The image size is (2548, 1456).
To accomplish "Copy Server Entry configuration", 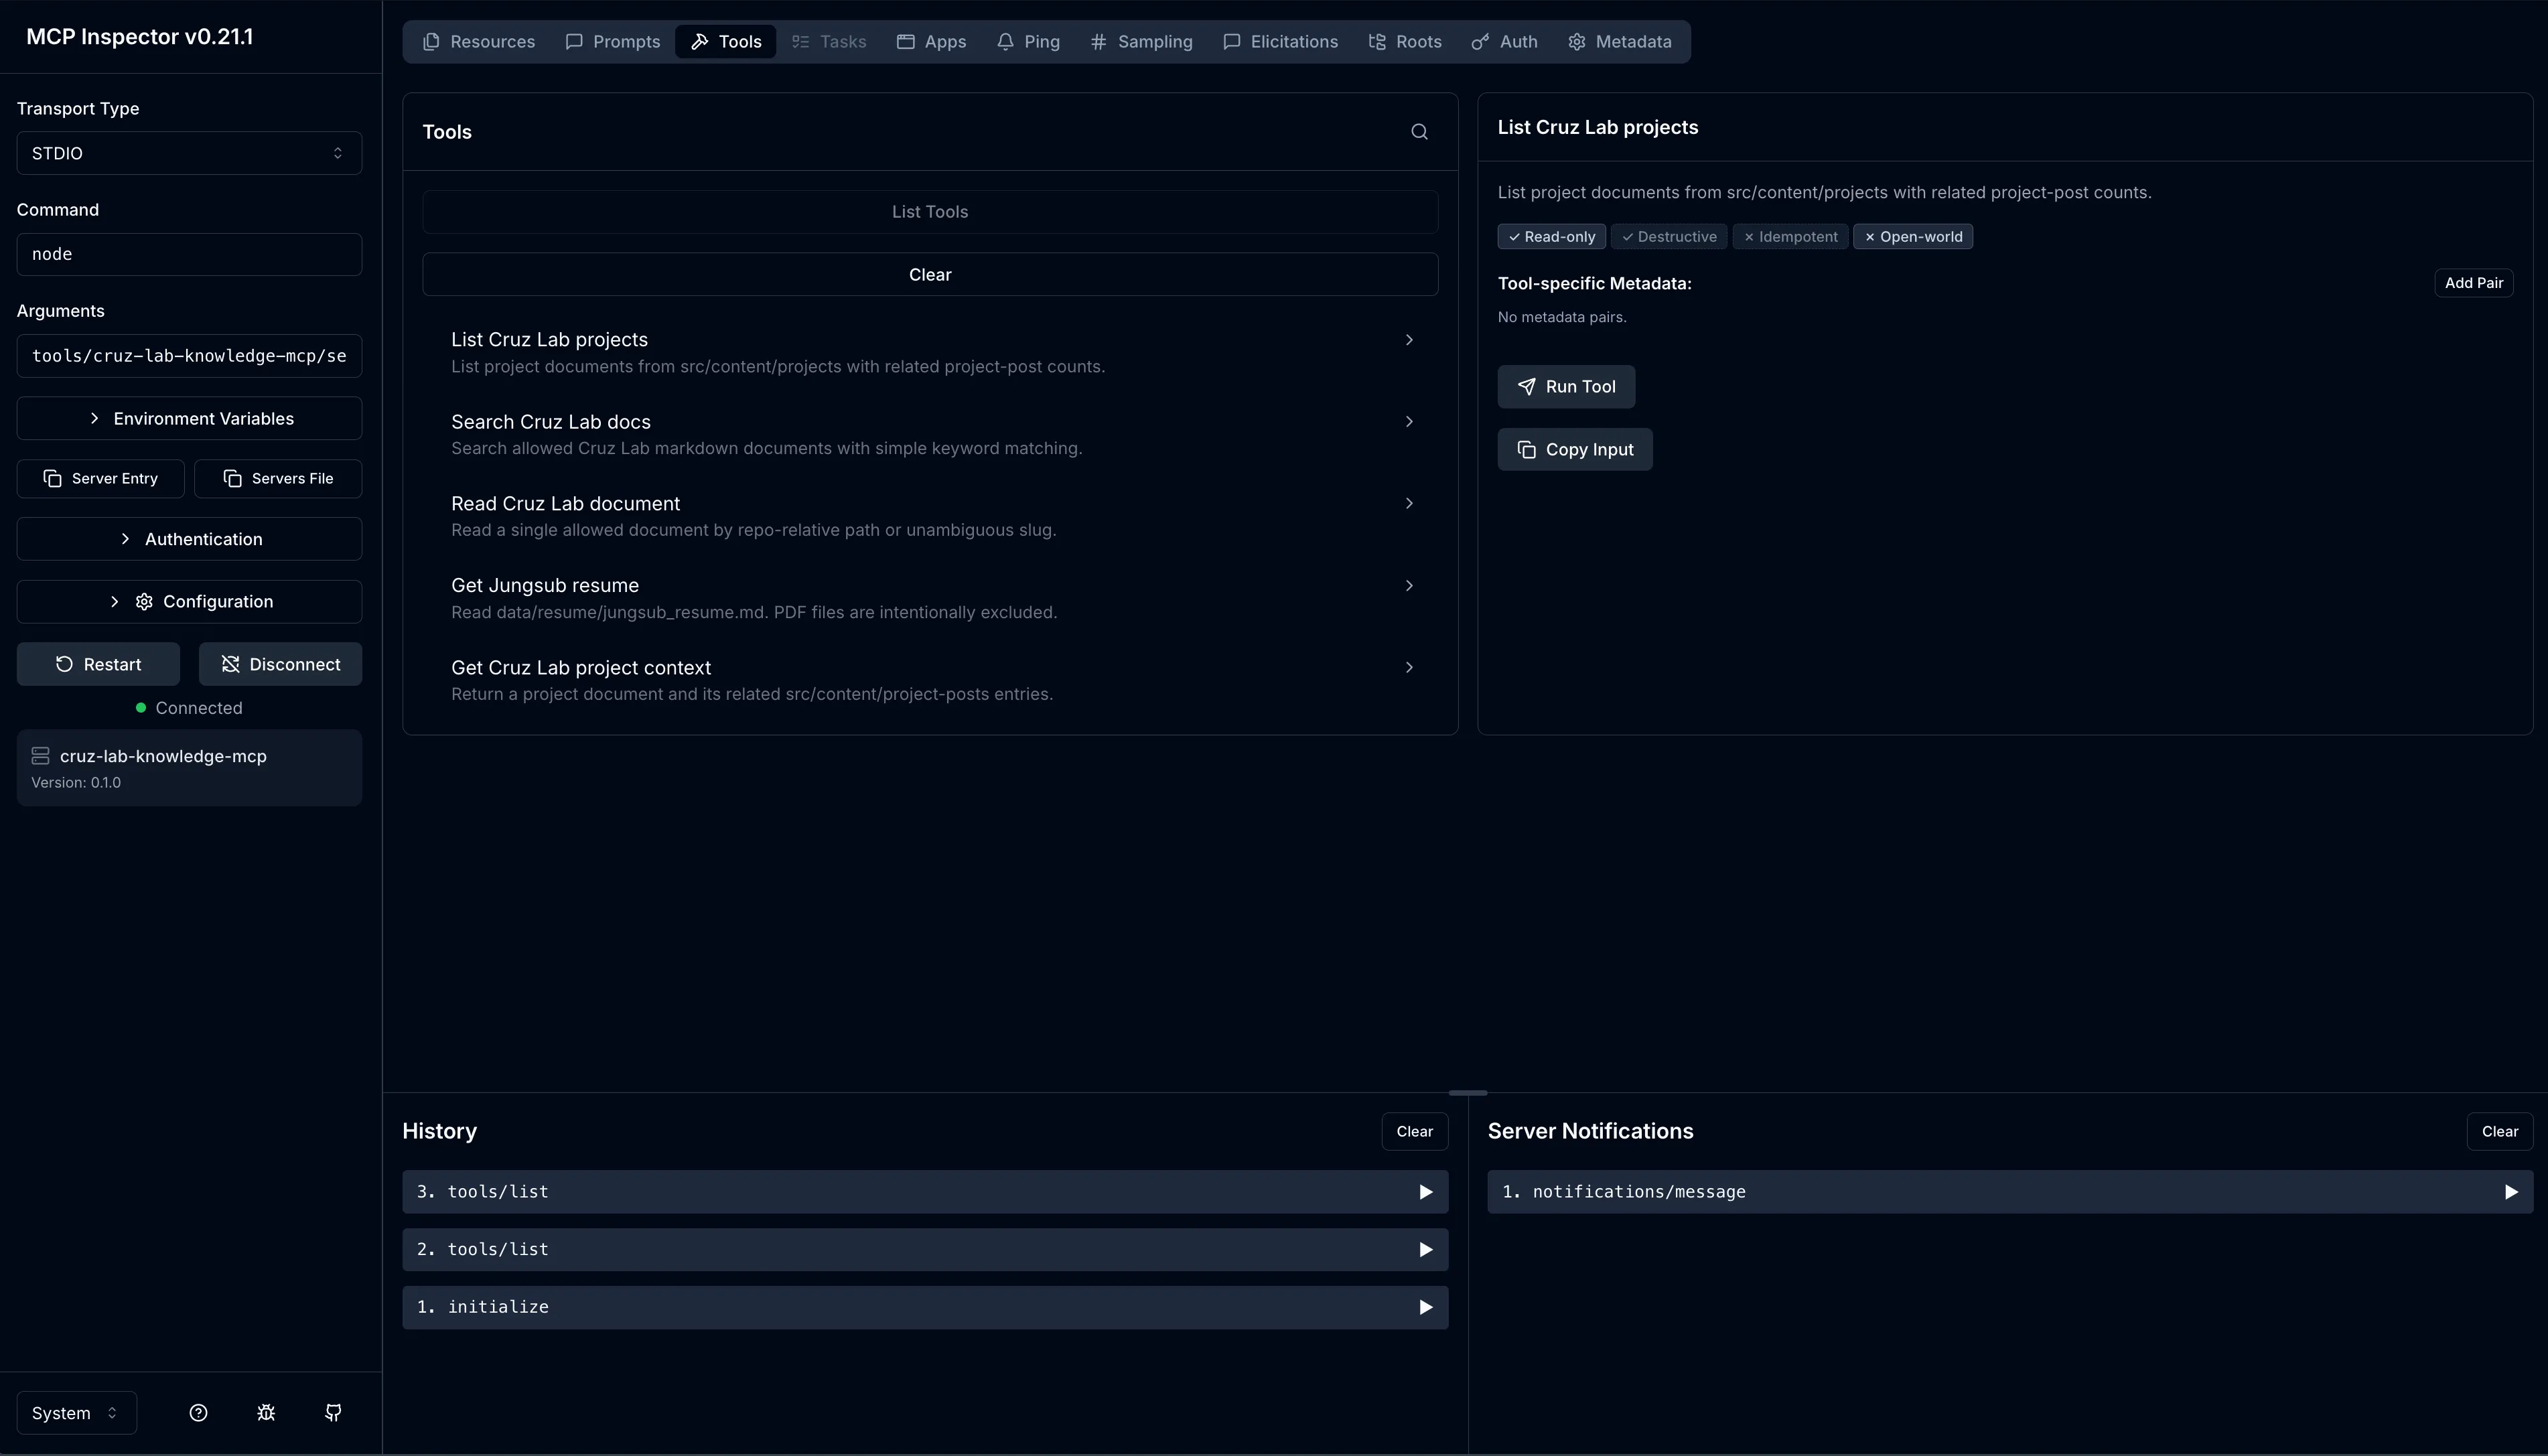I will click(100, 479).
